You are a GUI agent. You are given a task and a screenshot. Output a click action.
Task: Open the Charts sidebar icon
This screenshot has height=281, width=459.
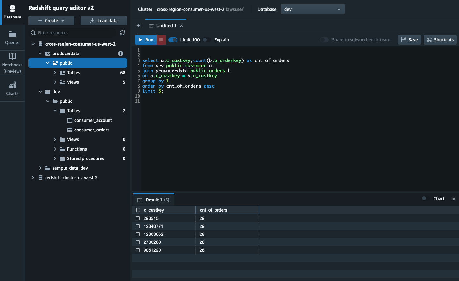point(12,88)
